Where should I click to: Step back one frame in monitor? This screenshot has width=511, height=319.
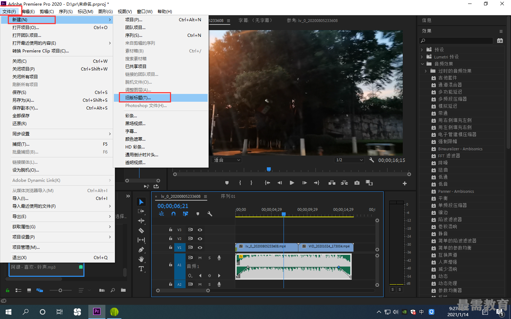[x=280, y=183]
